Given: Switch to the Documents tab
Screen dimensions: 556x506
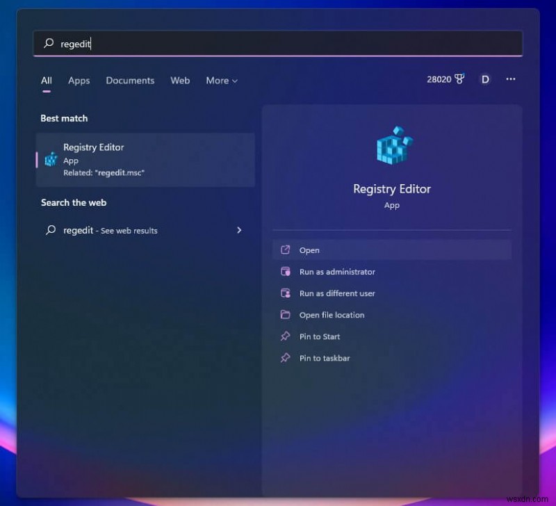Looking at the screenshot, I should pos(130,81).
